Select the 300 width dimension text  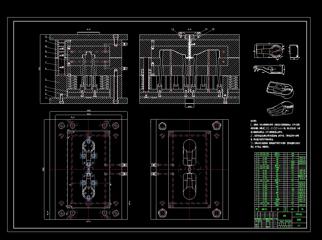(x=89, y=114)
